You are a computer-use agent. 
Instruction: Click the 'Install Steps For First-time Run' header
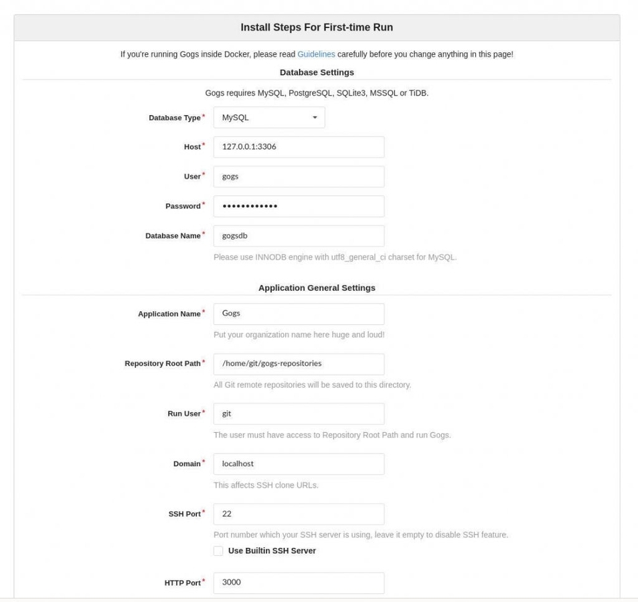[317, 27]
